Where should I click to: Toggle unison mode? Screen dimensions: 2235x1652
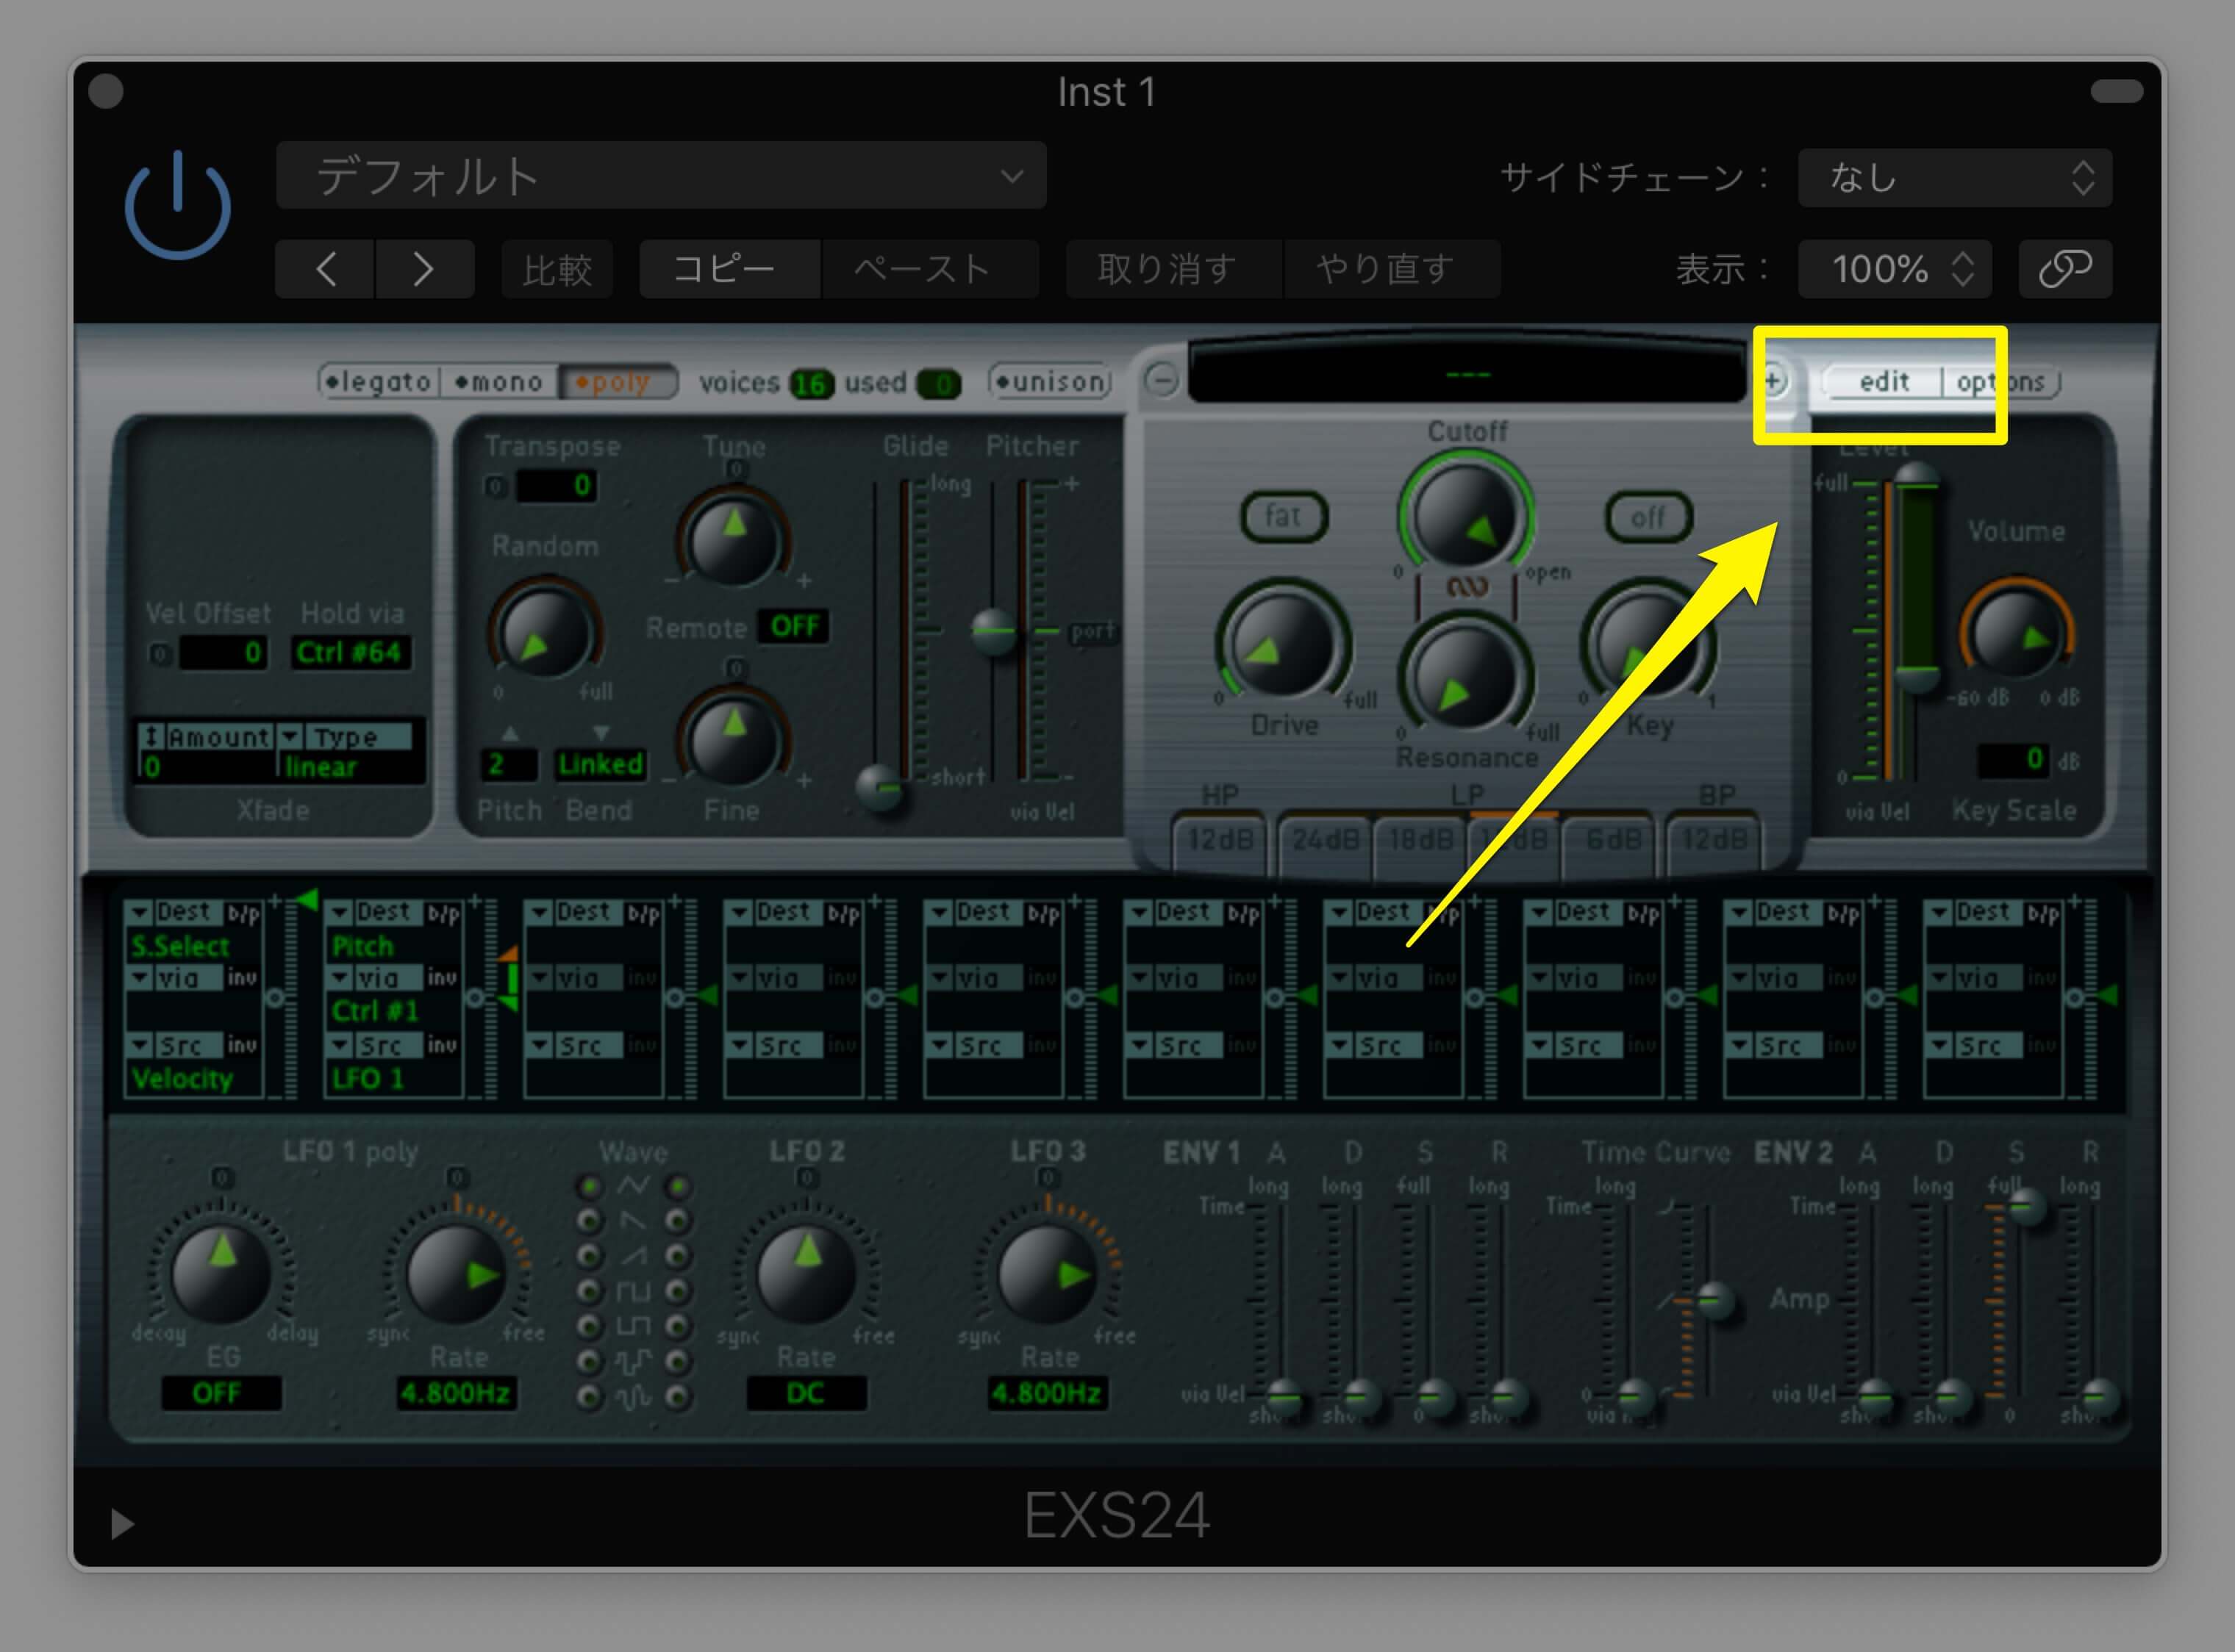tap(1051, 381)
